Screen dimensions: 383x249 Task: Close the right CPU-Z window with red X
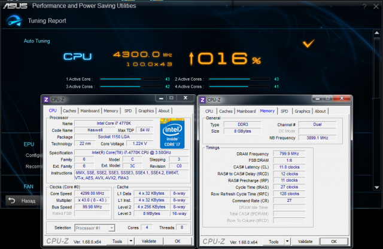[342, 98]
